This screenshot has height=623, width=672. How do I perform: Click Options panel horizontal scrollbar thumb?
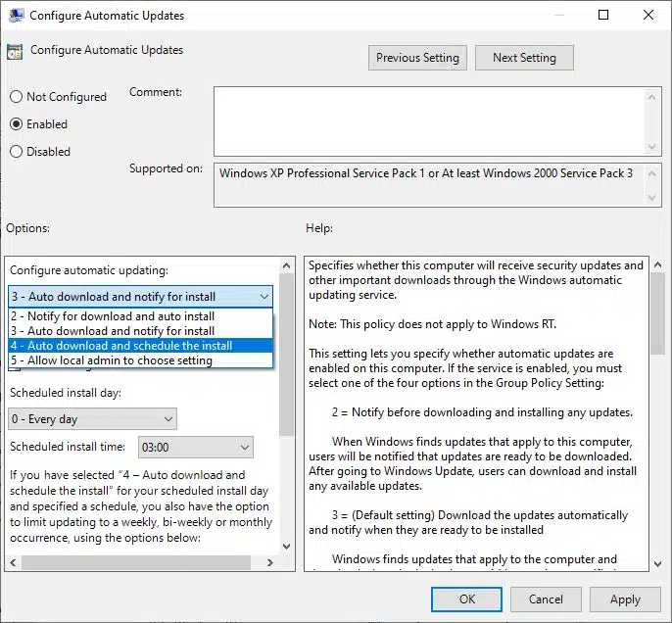tap(136, 562)
